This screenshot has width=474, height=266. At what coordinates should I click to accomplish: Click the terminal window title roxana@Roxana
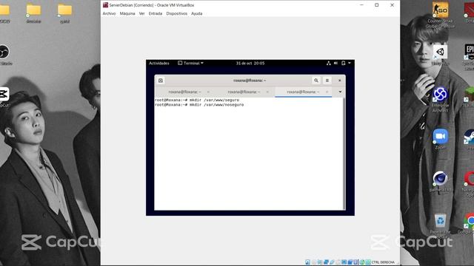click(250, 81)
